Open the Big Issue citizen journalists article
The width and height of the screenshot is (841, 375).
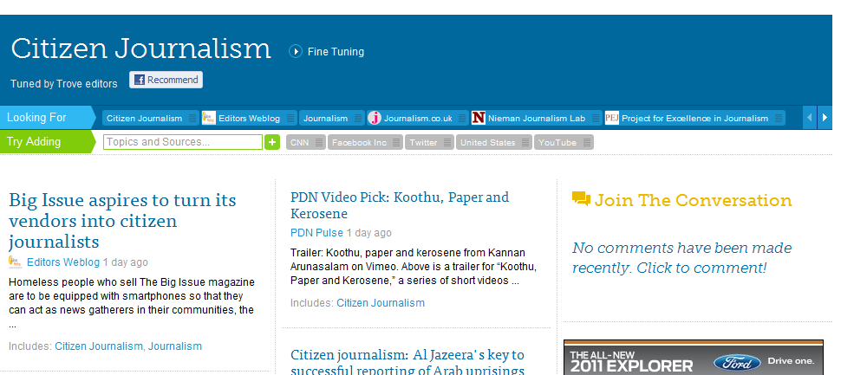[122, 221]
